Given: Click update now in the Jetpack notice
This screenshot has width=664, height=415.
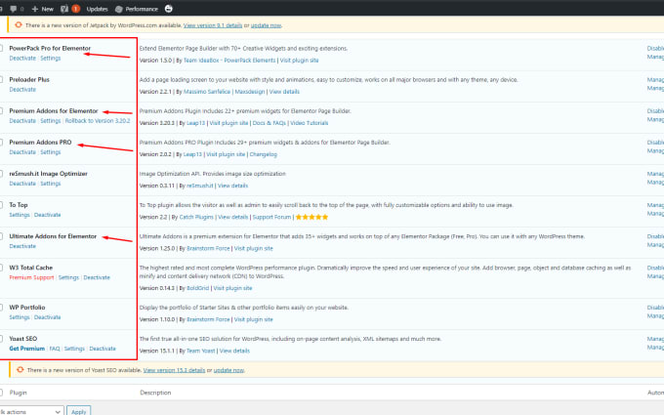Looking at the screenshot, I should pos(266,25).
